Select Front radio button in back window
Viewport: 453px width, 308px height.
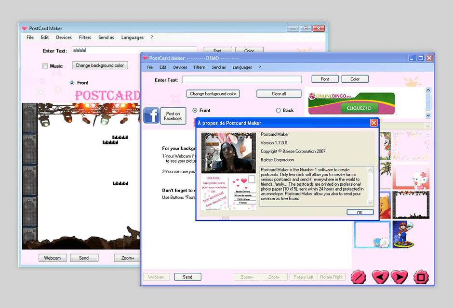72,83
